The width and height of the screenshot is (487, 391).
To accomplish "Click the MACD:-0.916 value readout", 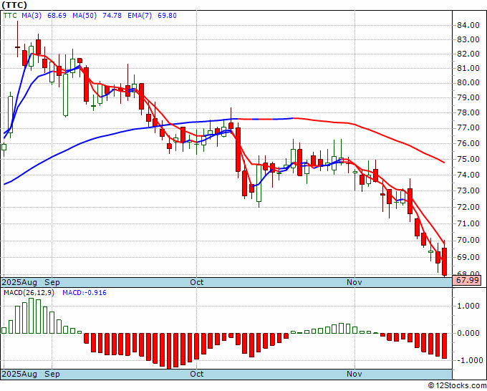I will (85, 293).
